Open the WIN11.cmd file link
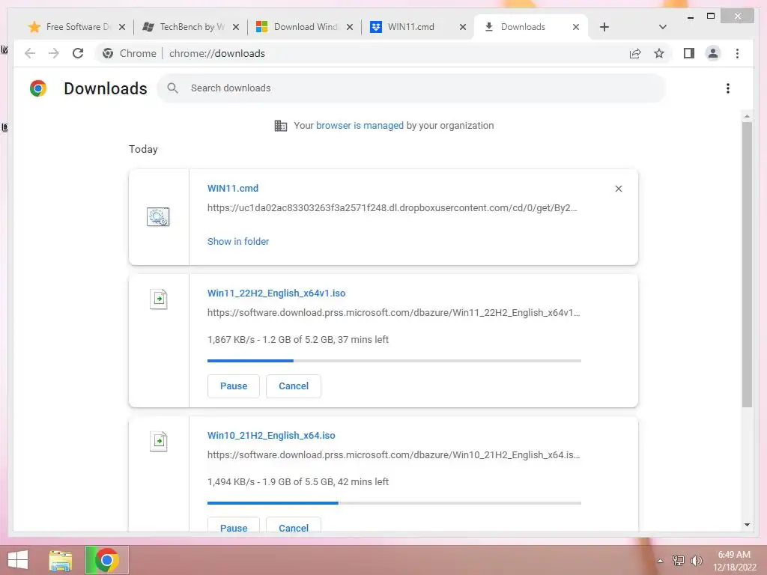Viewport: 767px width, 575px height. (x=233, y=188)
